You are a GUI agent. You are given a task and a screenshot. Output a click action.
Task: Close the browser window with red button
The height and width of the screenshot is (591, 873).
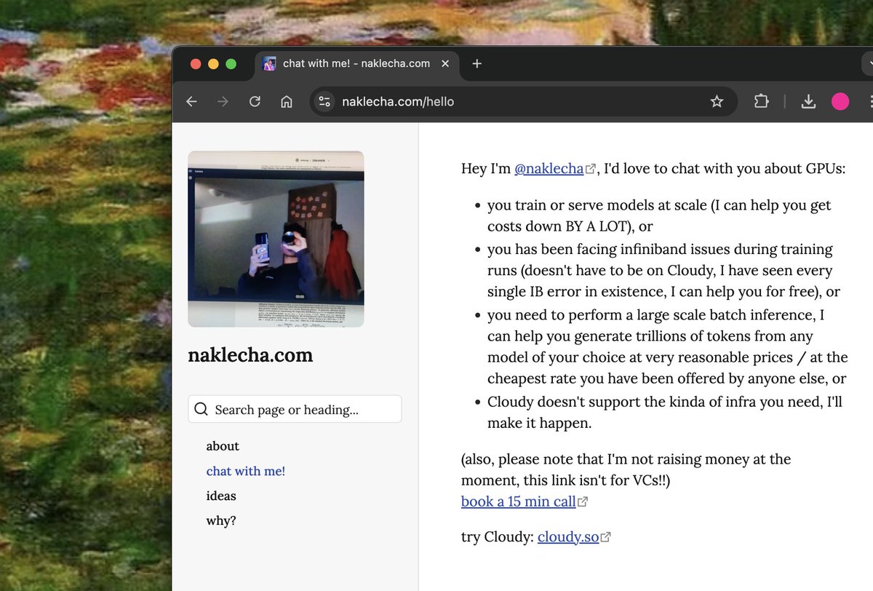tap(196, 63)
